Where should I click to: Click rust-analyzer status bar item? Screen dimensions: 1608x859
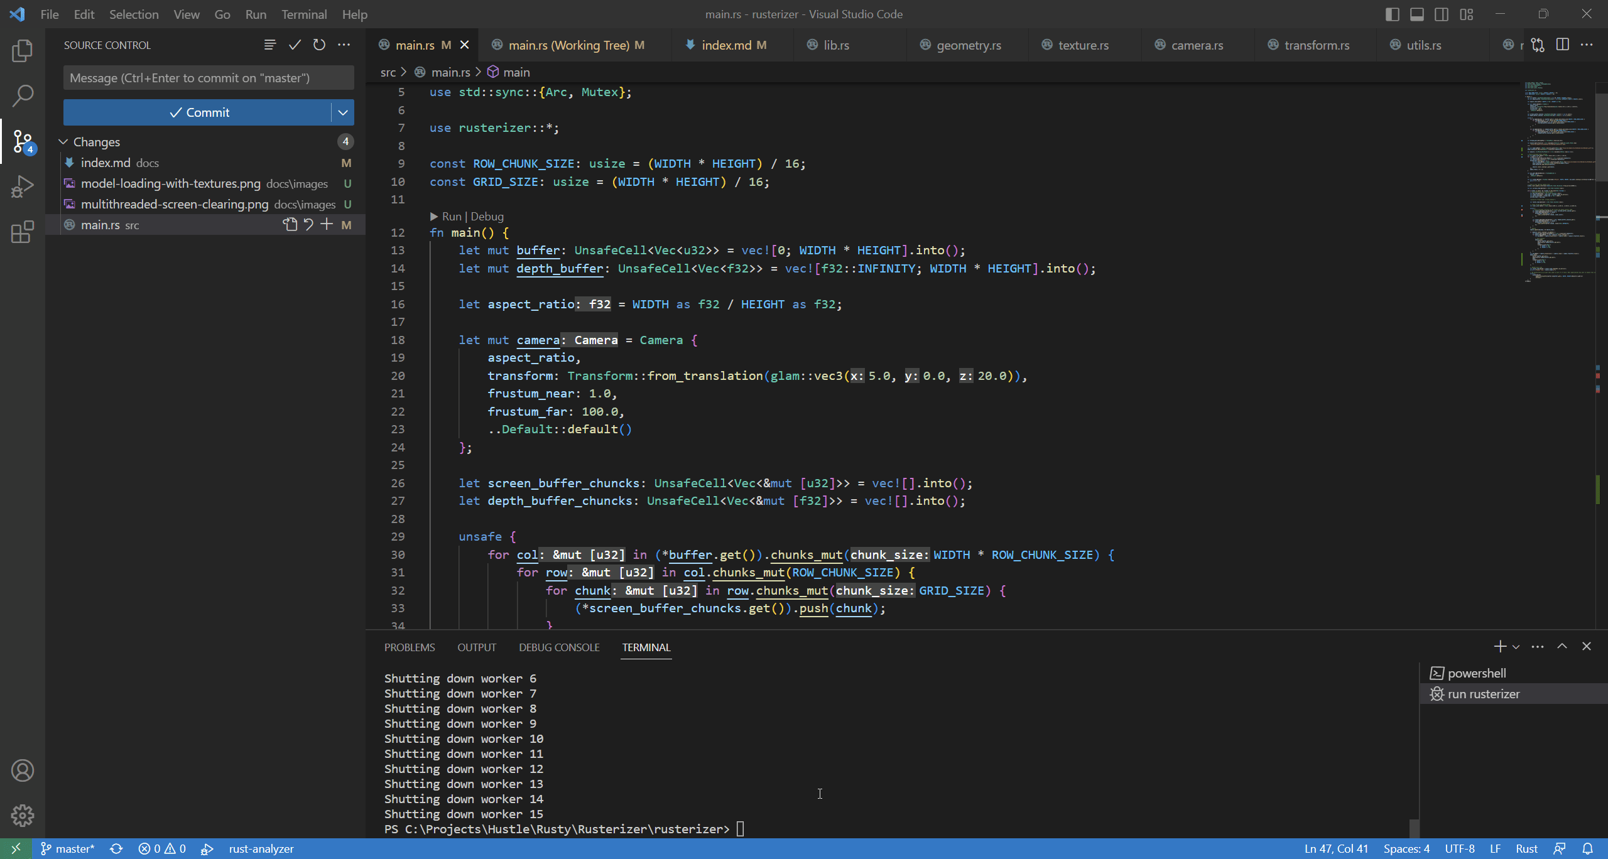pos(261,849)
